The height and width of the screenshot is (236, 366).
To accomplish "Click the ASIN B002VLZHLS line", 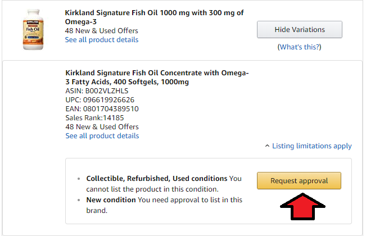I will 97,90.
